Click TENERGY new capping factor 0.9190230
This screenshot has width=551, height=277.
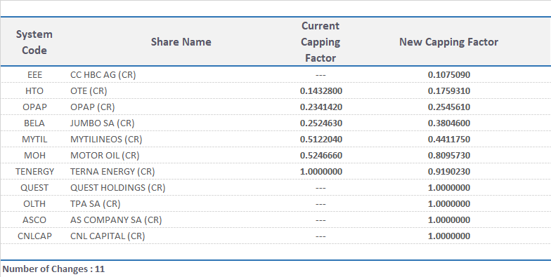click(448, 171)
